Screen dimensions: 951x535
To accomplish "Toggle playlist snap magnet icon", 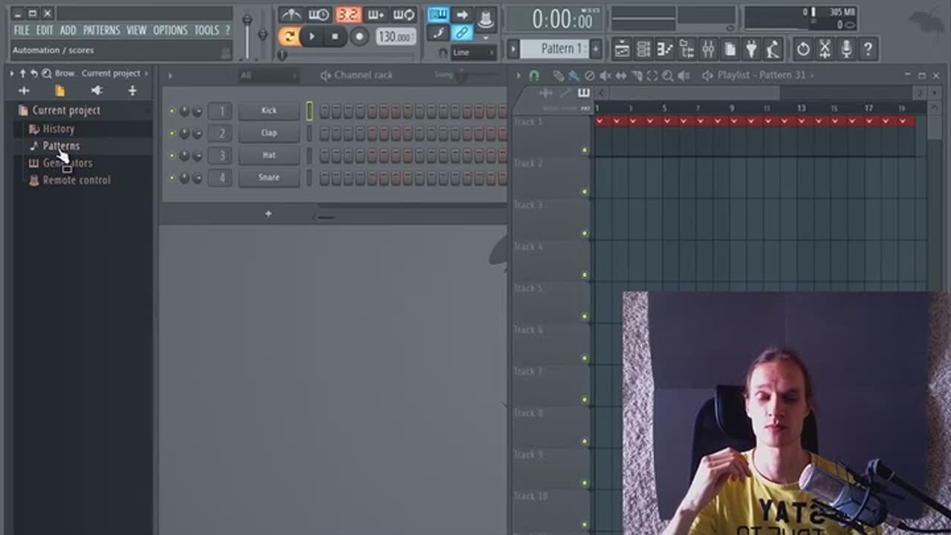I will click(533, 76).
